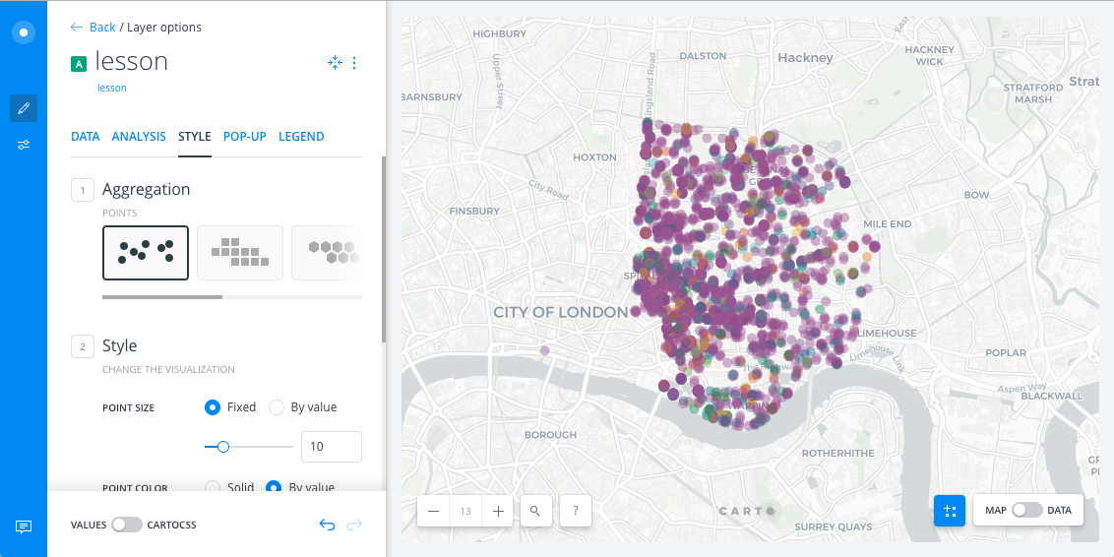The image size is (1114, 557).
Task: Open the map search magnifier
Action: 535,511
